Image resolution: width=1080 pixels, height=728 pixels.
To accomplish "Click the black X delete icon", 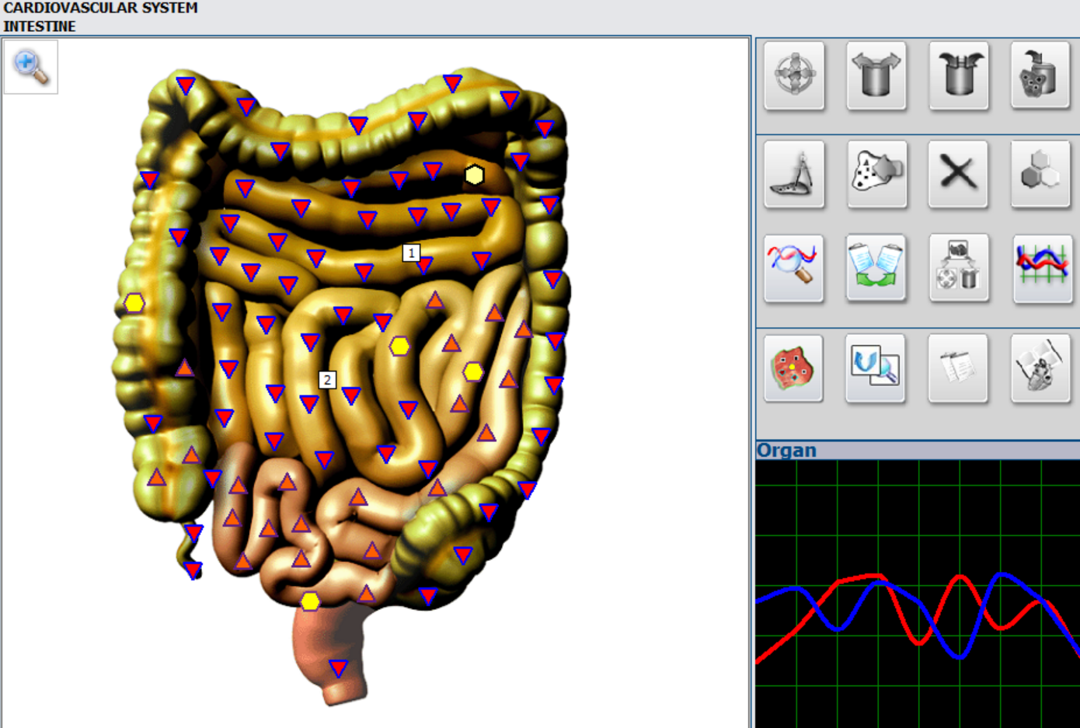I will 959,174.
